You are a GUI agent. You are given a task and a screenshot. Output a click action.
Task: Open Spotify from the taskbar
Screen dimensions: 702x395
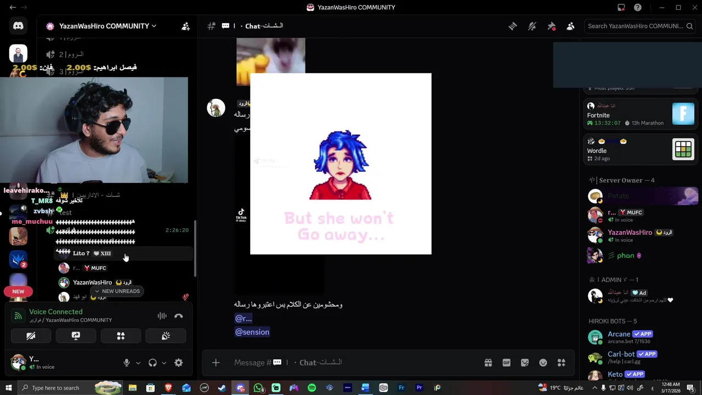312,388
